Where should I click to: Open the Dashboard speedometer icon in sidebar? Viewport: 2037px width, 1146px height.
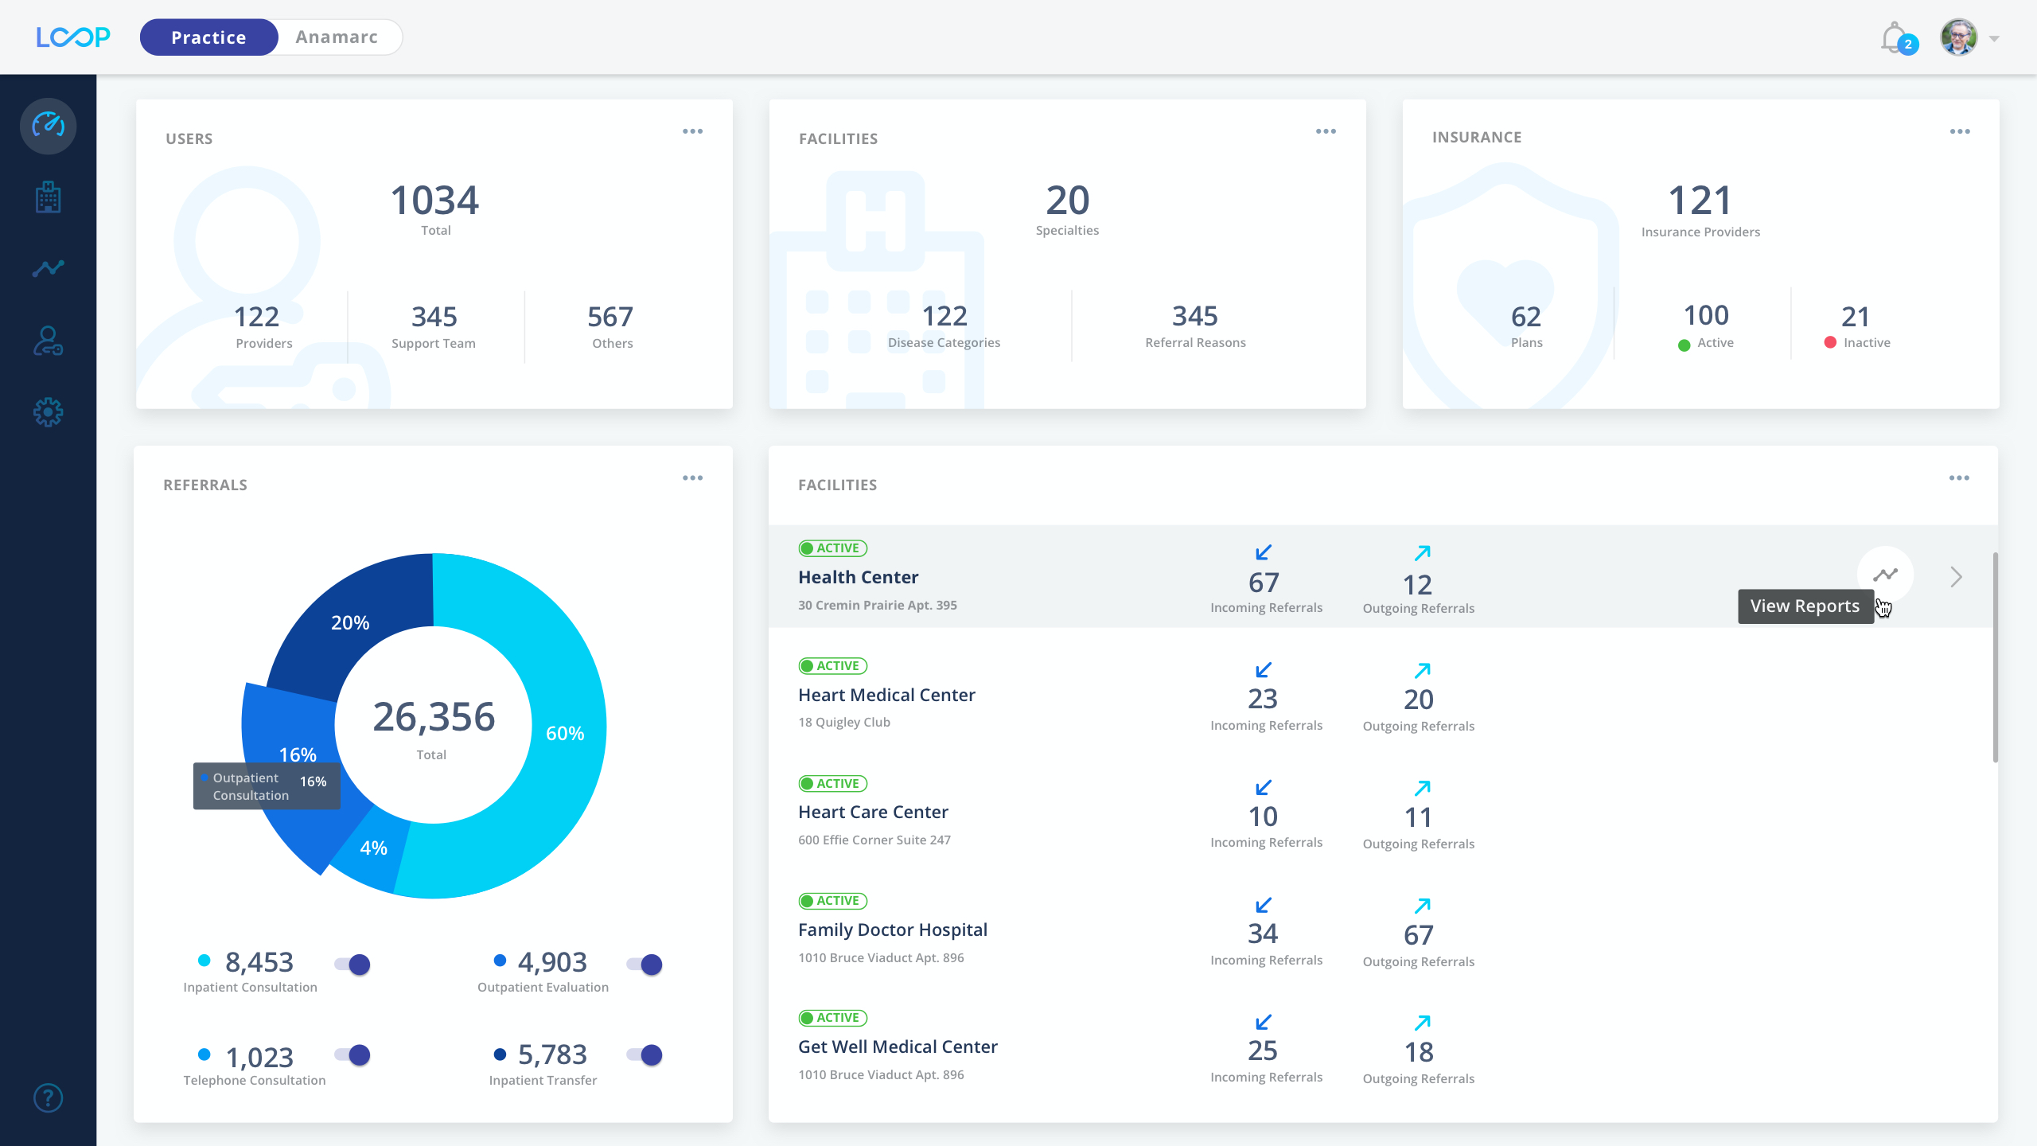click(x=48, y=126)
